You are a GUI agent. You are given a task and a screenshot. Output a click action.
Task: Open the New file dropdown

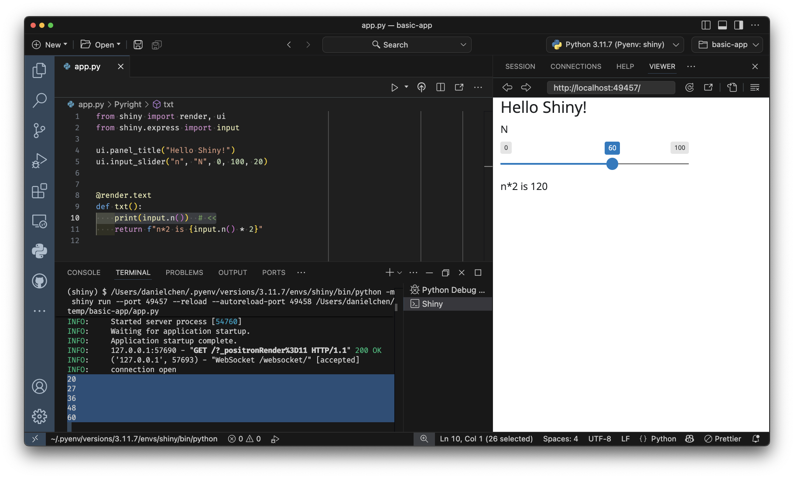pyautogui.click(x=50, y=44)
